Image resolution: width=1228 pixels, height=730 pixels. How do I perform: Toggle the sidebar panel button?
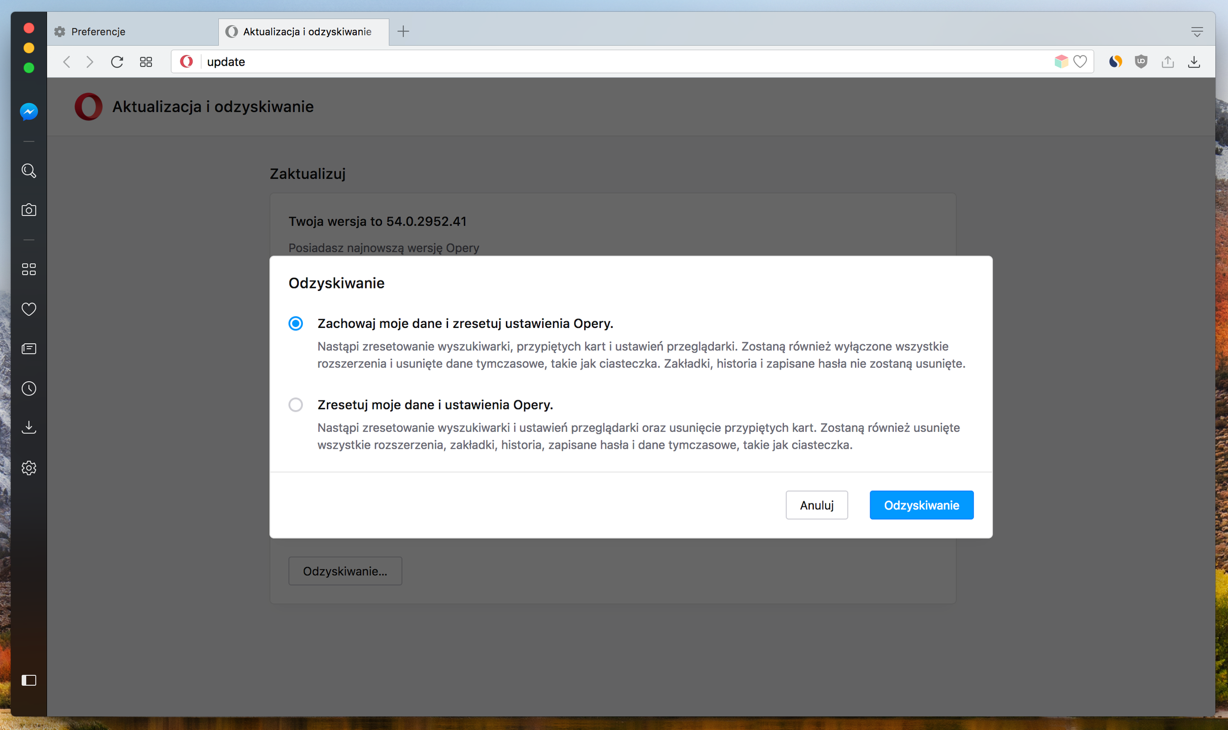click(29, 680)
